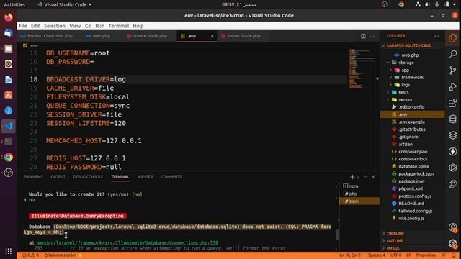Open the Manage gear icon
Viewport: 461px width, 259px height.
[x=453, y=244]
